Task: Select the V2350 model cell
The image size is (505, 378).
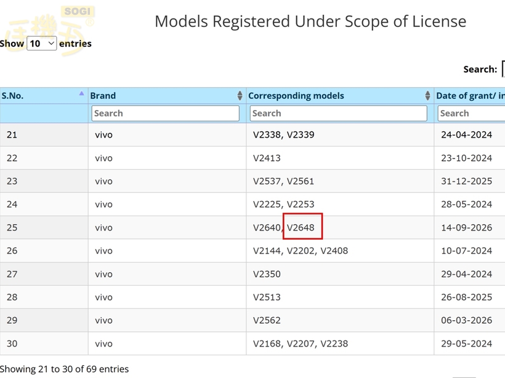Action: click(340, 274)
